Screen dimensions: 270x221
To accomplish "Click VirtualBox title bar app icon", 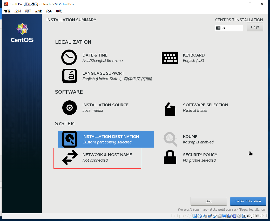I will pos(6,4).
